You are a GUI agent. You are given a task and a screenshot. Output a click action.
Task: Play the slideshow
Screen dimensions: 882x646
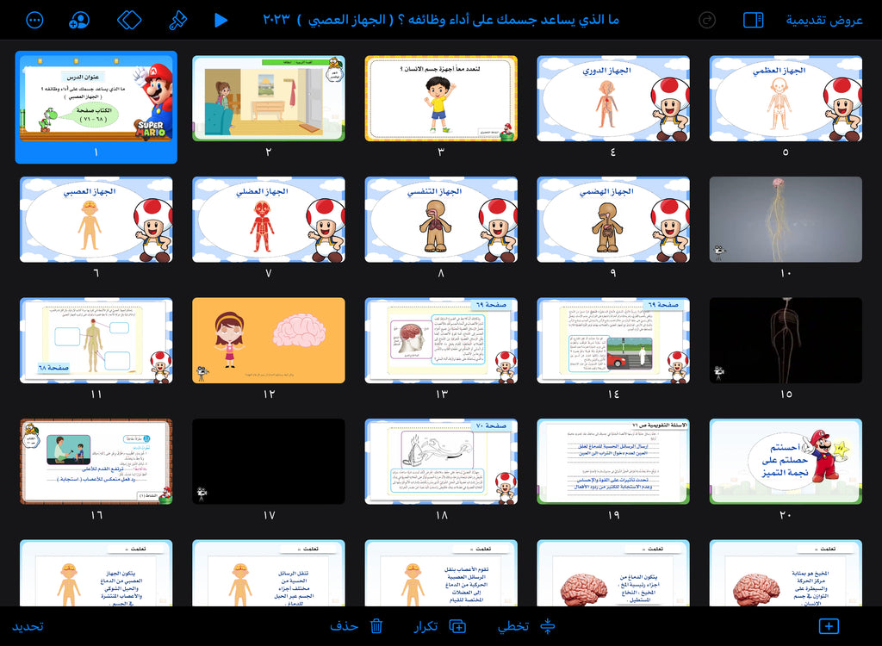221,21
